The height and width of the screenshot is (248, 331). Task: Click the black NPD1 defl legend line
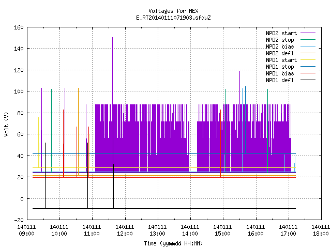pyautogui.click(x=308, y=80)
